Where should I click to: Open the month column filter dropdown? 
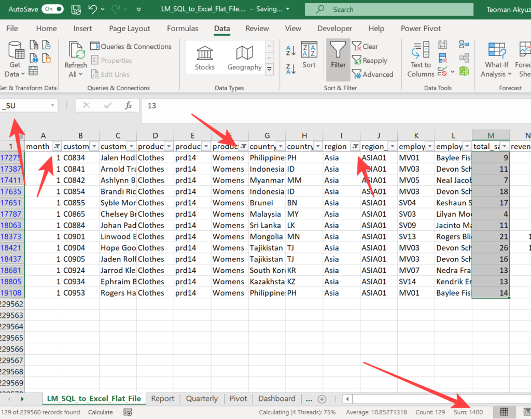point(57,147)
